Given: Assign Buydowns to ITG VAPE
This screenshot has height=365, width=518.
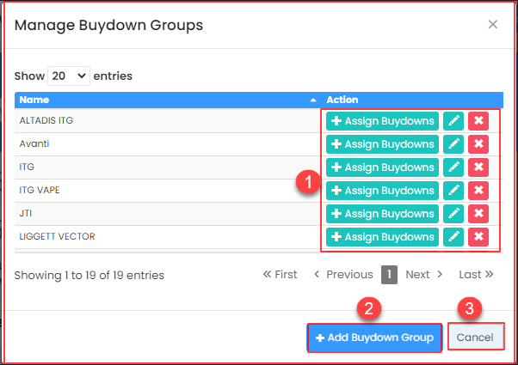Looking at the screenshot, I should pos(382,191).
